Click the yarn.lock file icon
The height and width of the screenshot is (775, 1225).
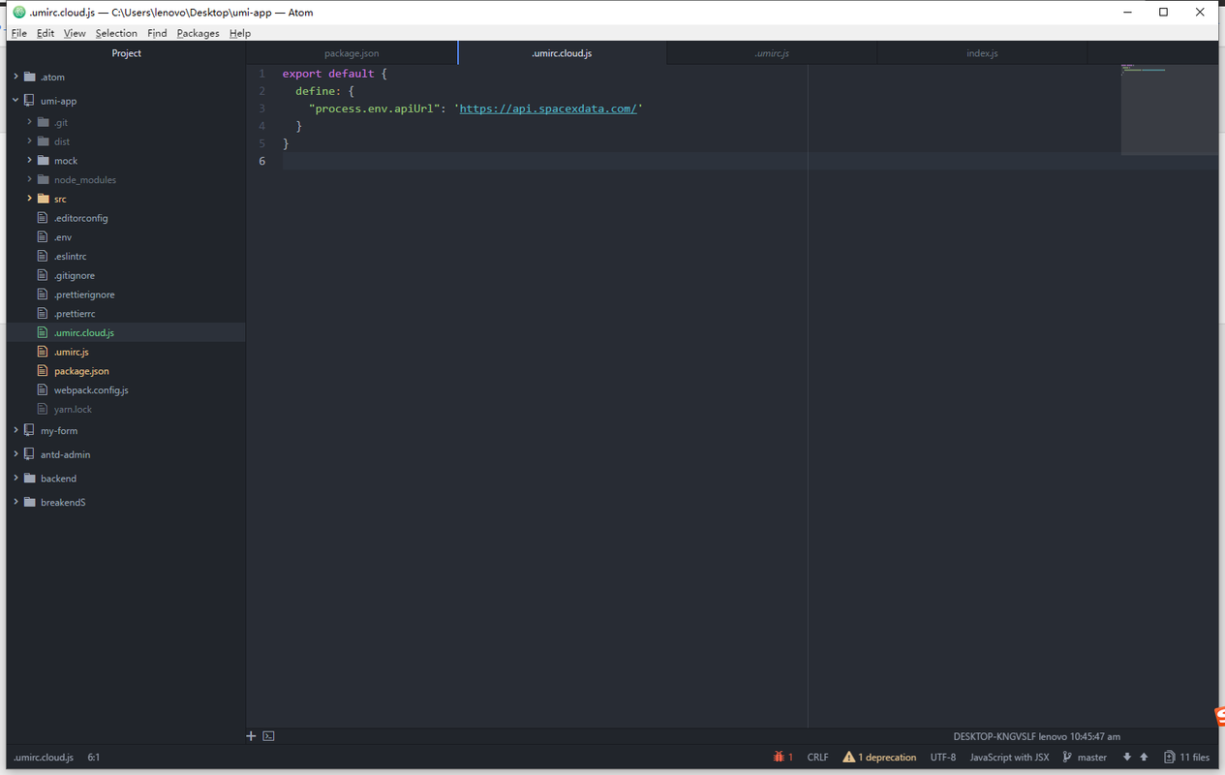coord(43,409)
